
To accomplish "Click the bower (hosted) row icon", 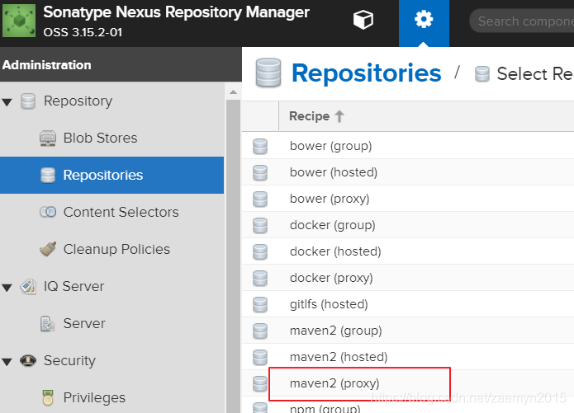I will pos(260,172).
